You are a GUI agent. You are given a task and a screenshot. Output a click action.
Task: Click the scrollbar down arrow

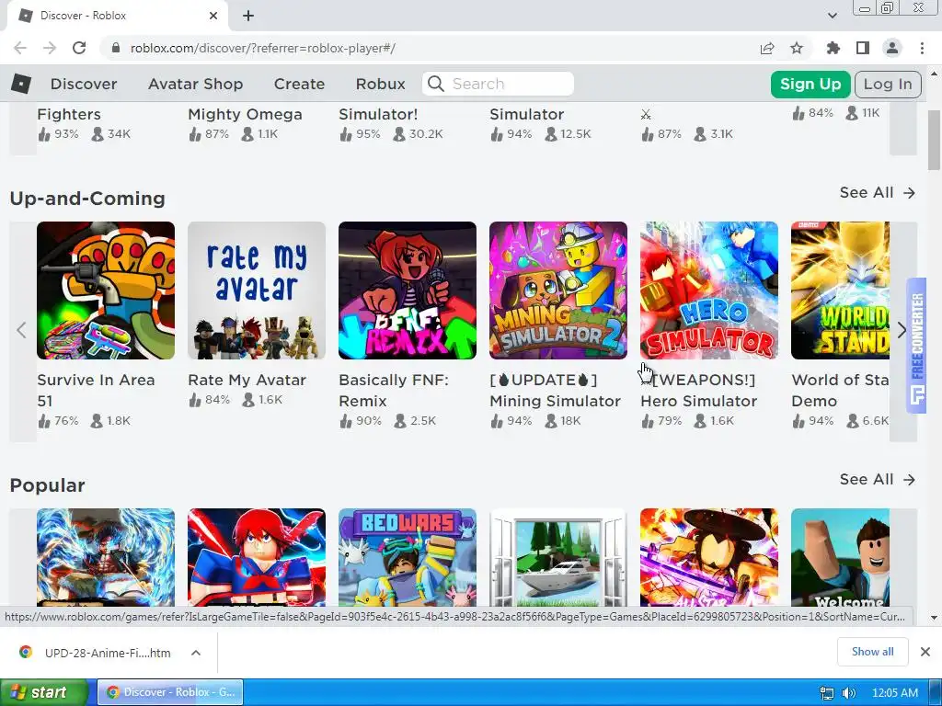(935, 617)
